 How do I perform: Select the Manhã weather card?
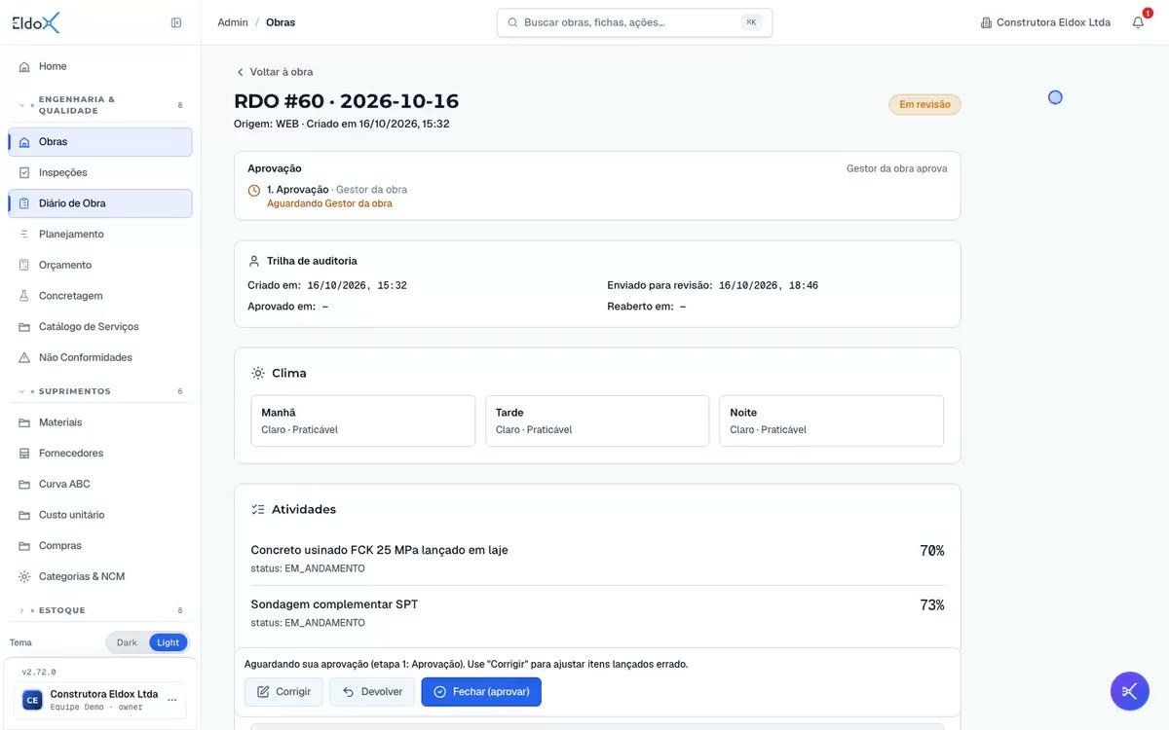362,420
